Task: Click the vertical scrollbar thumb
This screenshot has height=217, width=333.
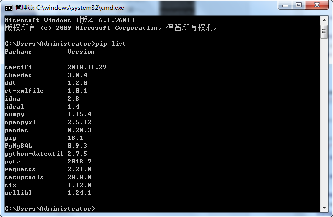Action: [x=324, y=31]
